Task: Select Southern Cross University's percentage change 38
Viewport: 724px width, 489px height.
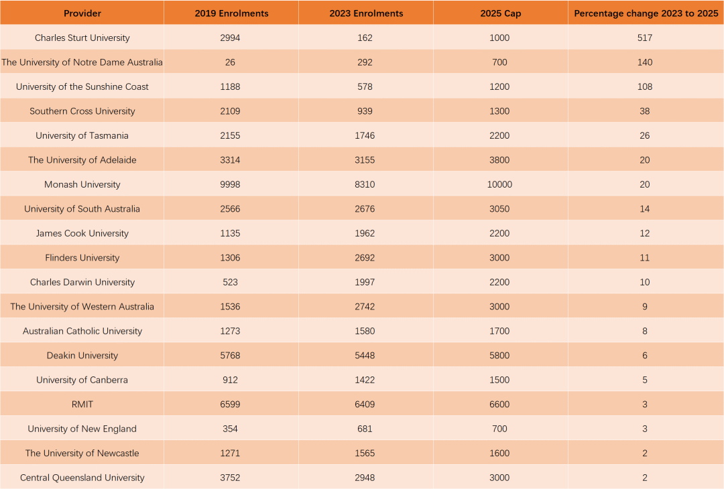Action: pyautogui.click(x=645, y=111)
